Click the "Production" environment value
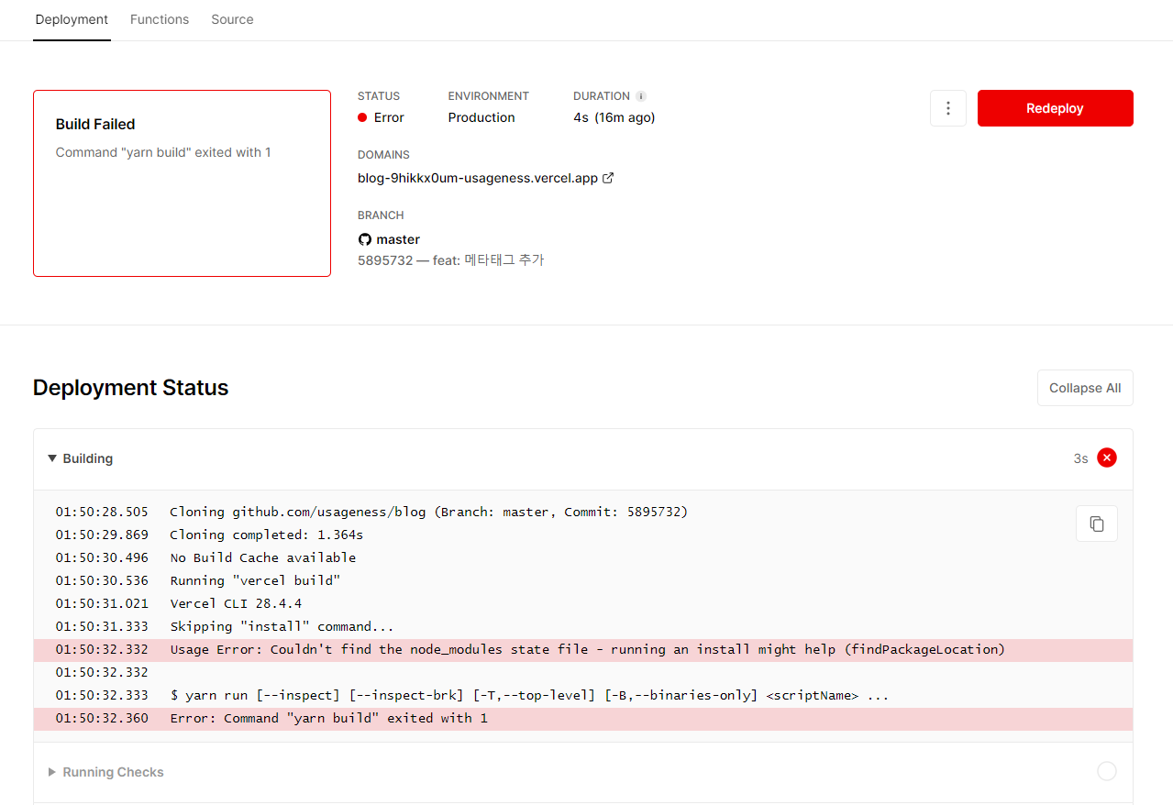 point(481,117)
